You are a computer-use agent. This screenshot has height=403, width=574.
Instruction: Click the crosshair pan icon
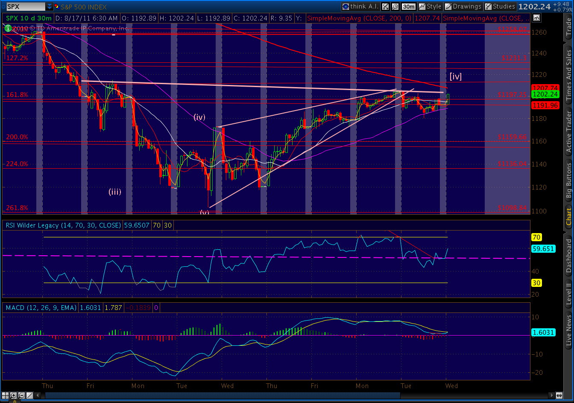point(5,395)
